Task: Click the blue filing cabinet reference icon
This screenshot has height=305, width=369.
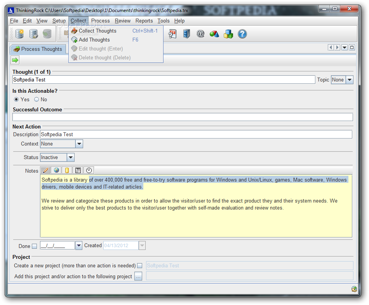Action: [186, 34]
